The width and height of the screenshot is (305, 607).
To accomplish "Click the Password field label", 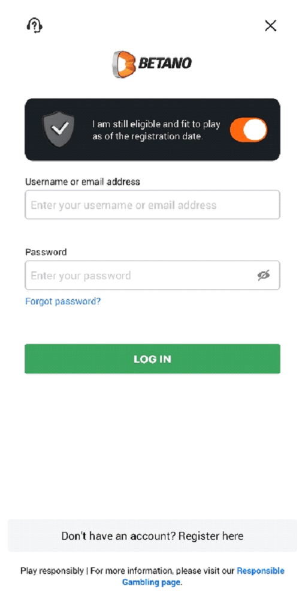I will [x=46, y=252].
